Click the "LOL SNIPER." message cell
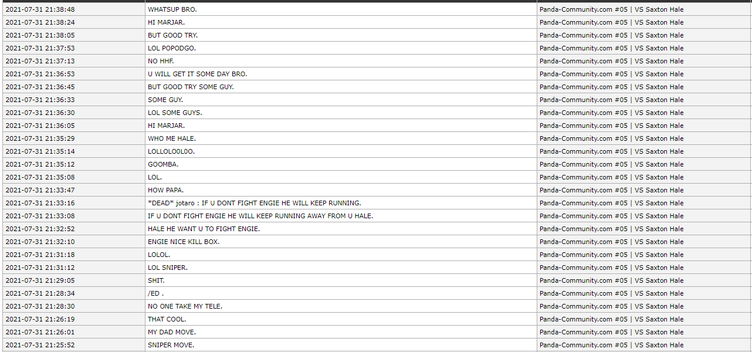752x352 pixels. 168,268
